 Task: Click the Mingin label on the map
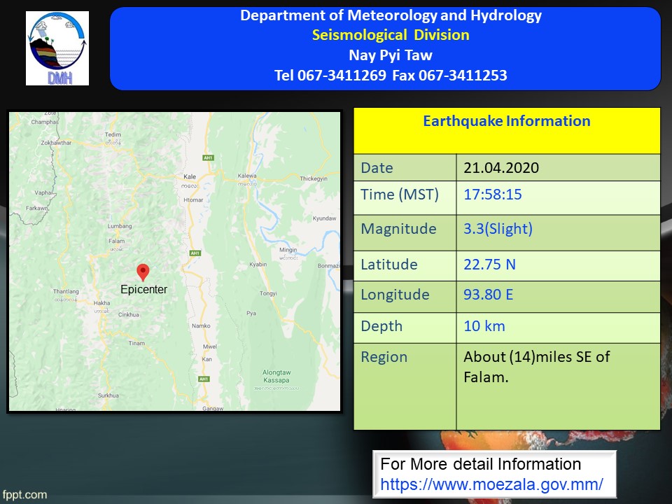(x=288, y=250)
